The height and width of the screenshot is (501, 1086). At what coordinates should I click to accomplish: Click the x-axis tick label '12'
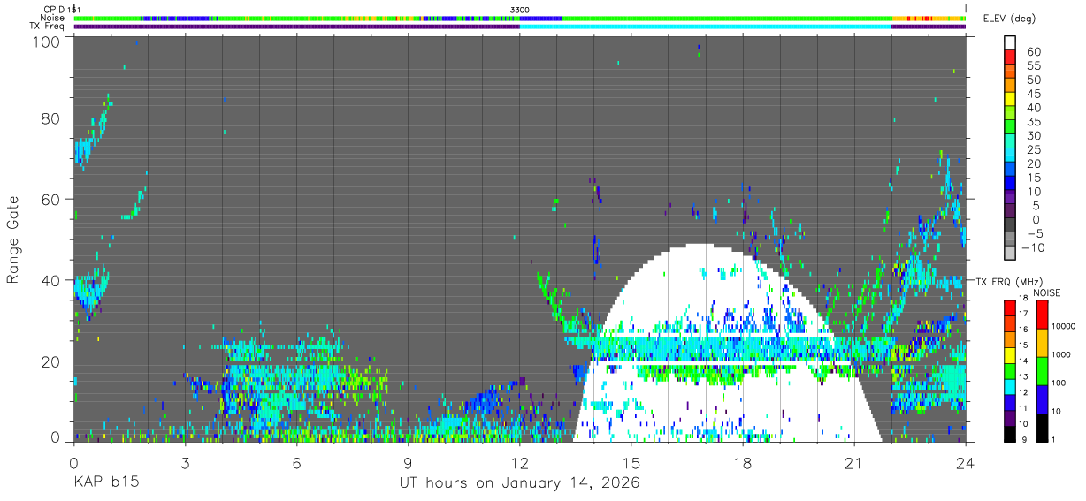click(520, 463)
